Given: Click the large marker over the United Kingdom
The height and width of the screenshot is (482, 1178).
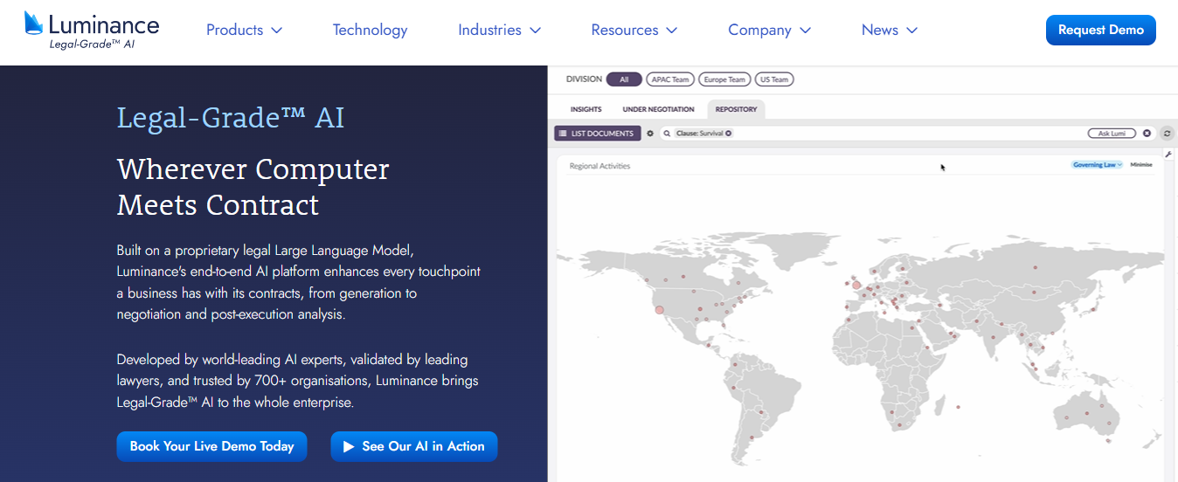Looking at the screenshot, I should [856, 285].
